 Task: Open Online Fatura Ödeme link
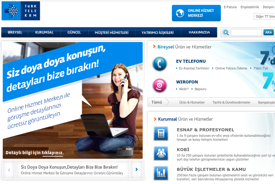(x=231, y=68)
